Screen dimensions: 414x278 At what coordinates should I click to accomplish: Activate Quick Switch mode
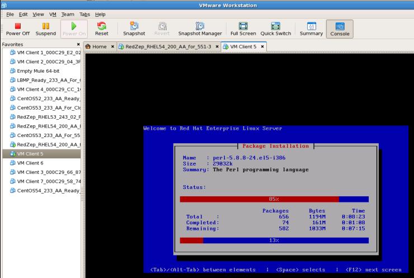click(x=276, y=29)
